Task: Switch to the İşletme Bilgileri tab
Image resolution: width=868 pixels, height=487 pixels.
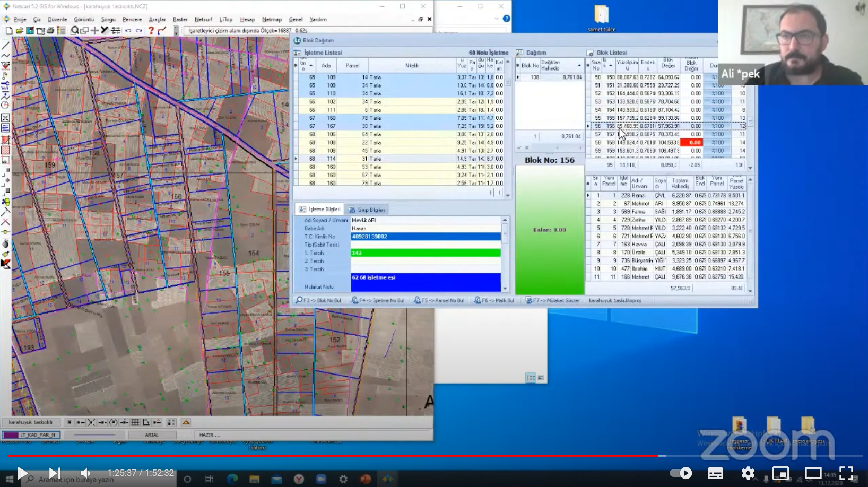Action: [320, 210]
